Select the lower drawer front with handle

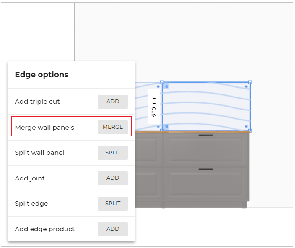click(206, 184)
